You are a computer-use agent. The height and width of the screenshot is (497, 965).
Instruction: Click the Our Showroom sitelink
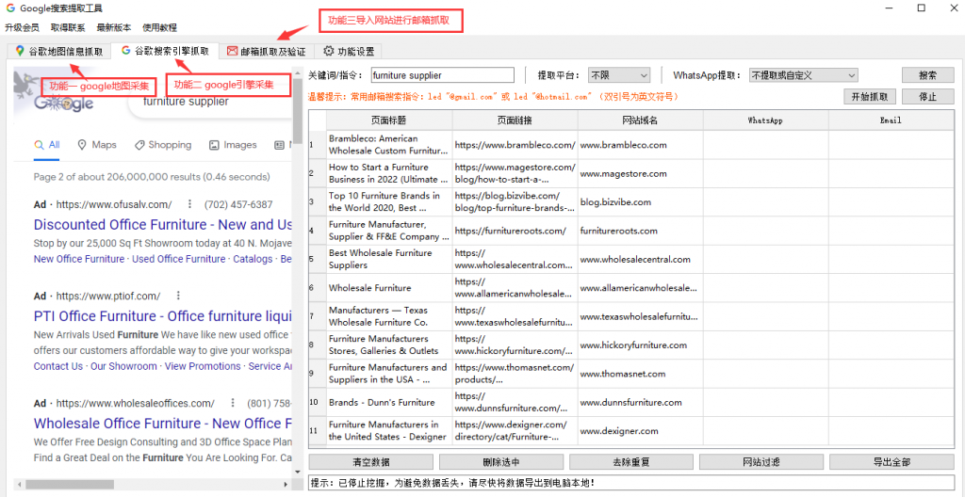(x=123, y=366)
